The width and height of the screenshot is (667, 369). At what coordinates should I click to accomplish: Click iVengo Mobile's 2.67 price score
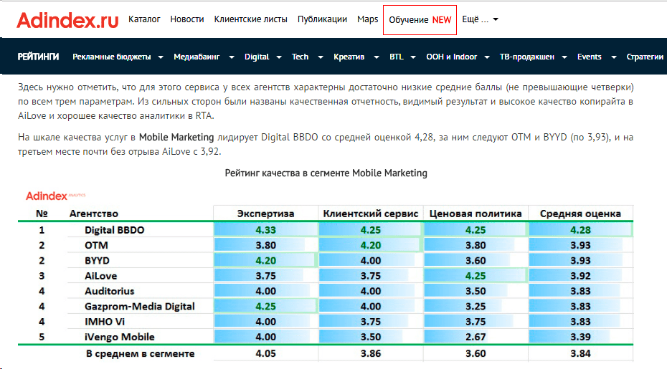click(x=476, y=337)
